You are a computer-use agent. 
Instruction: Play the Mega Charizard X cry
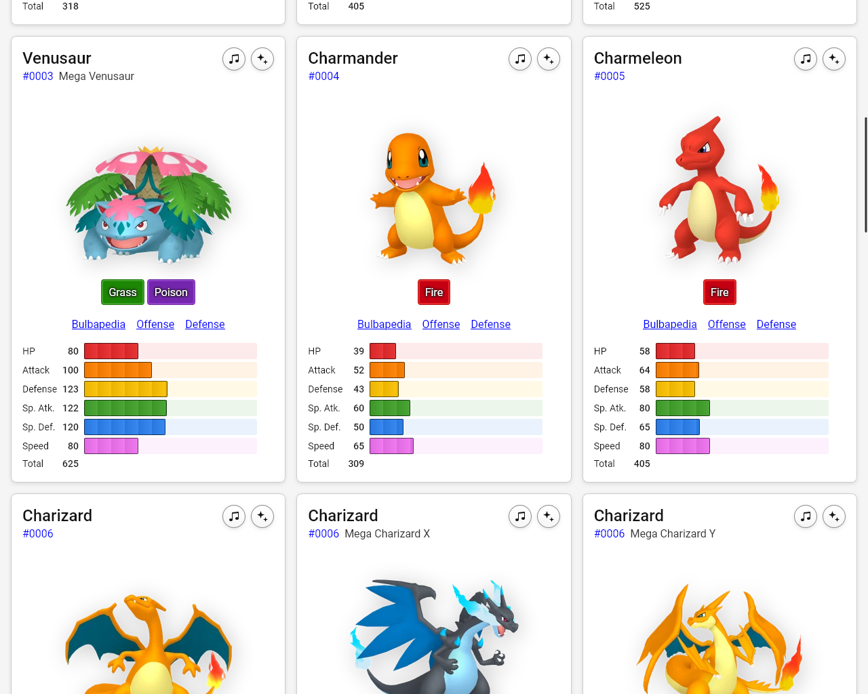520,516
